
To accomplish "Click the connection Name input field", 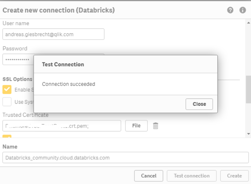I will [x=125, y=157].
